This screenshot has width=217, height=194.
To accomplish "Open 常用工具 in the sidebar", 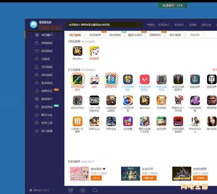I will click(x=45, y=123).
